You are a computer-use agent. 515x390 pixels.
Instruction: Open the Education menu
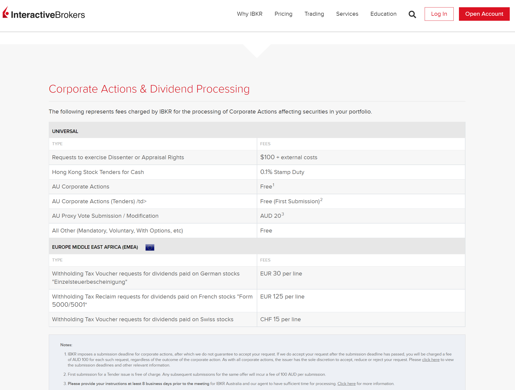click(x=383, y=14)
